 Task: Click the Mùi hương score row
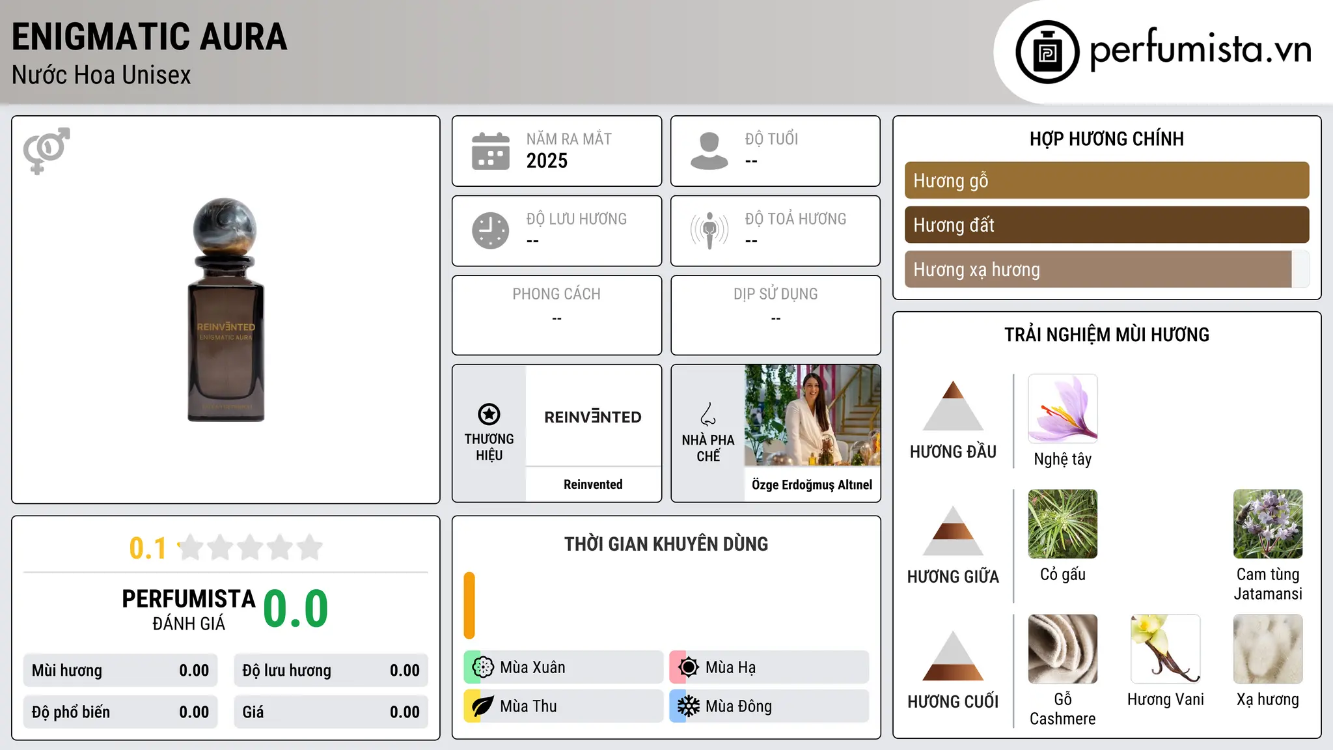pyautogui.click(x=120, y=671)
